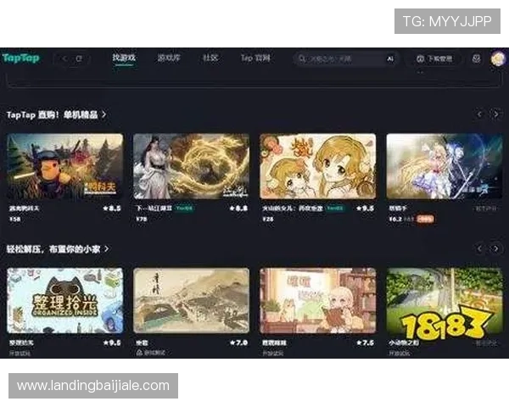509x407 pixels.
Task: Click the AI button inside the search bar
Action: point(390,59)
